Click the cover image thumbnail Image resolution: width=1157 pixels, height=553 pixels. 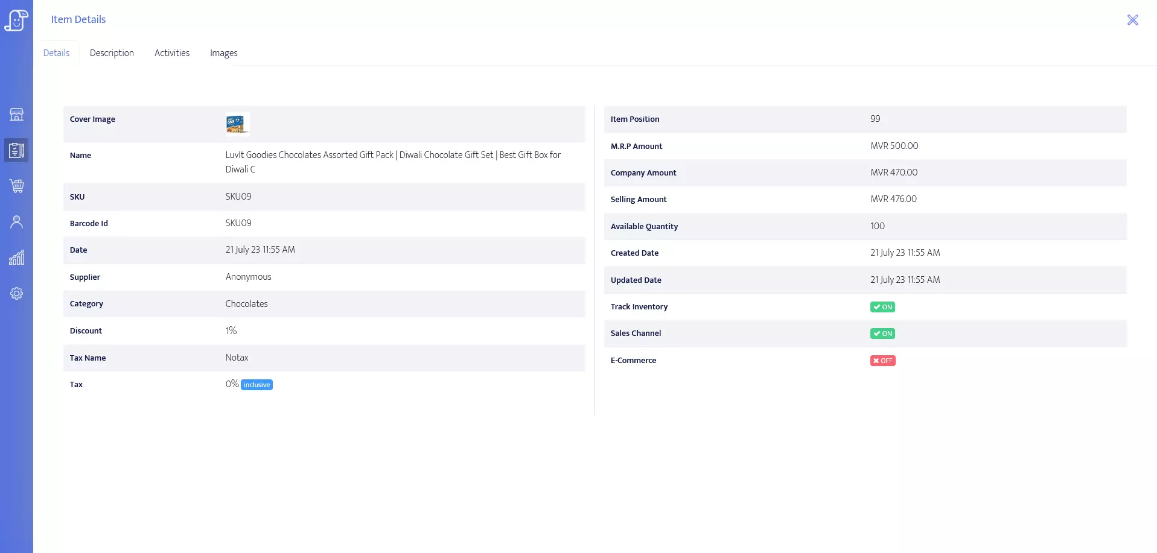tap(237, 124)
